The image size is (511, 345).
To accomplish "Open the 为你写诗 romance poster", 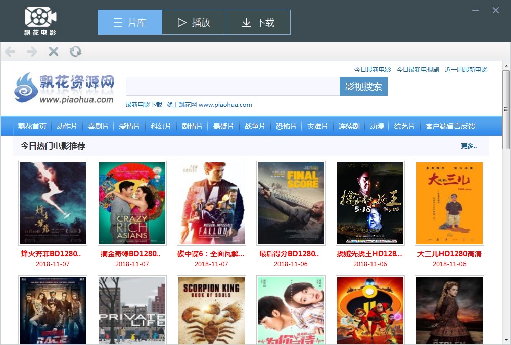I will [291, 311].
